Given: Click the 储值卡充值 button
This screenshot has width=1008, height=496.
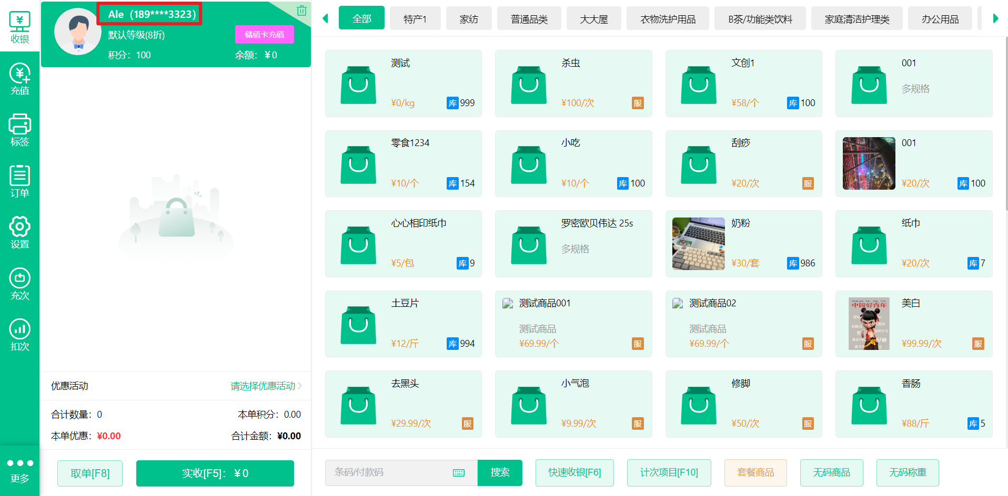Looking at the screenshot, I should point(265,35).
